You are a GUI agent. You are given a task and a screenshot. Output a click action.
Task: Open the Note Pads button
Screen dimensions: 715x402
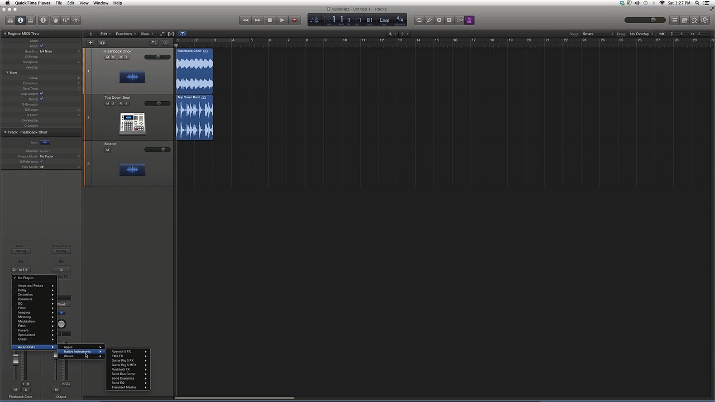pyautogui.click(x=684, y=20)
